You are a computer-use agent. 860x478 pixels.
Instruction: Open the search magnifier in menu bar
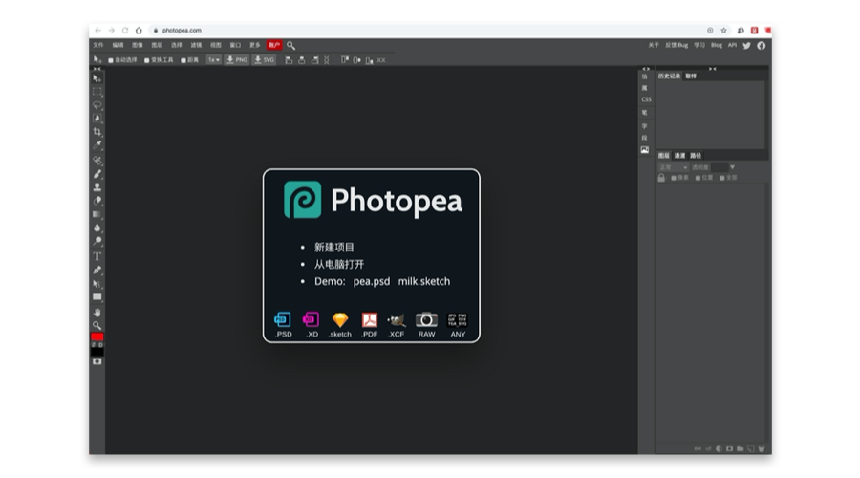(x=290, y=46)
